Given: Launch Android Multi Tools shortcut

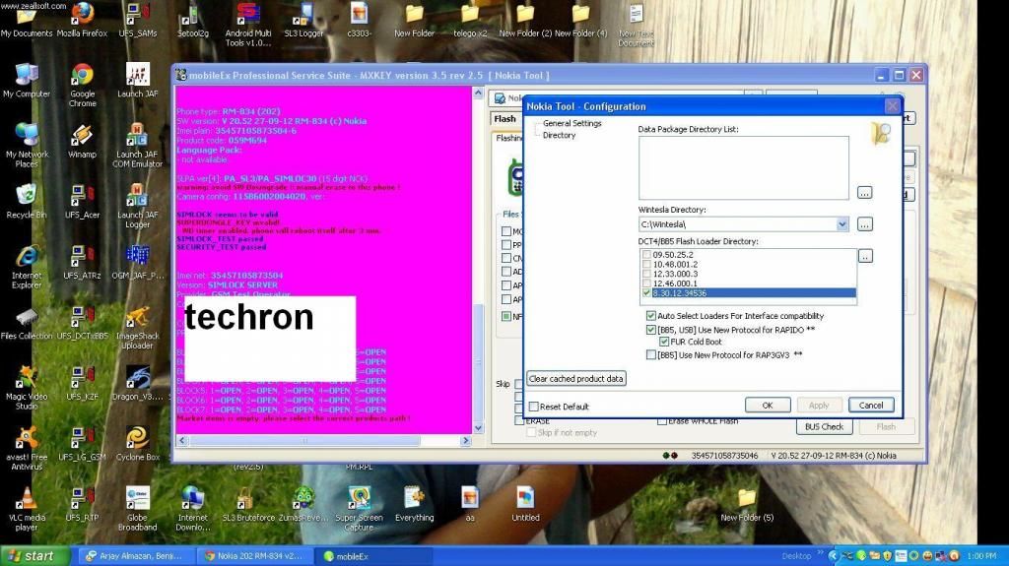Looking at the screenshot, I should (248, 16).
